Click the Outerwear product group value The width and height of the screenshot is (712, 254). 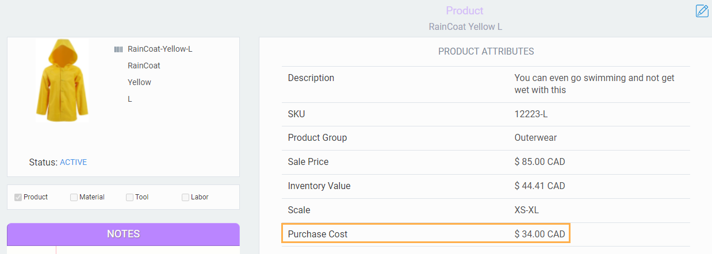click(535, 138)
